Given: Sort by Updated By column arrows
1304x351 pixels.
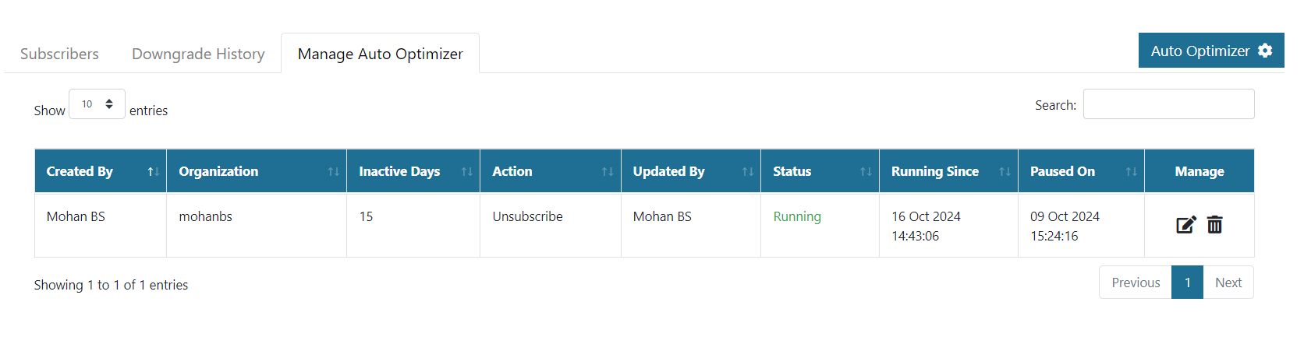Looking at the screenshot, I should pyautogui.click(x=747, y=172).
